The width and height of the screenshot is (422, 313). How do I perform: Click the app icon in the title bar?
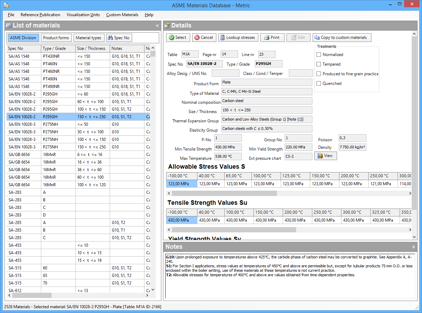coord(6,5)
